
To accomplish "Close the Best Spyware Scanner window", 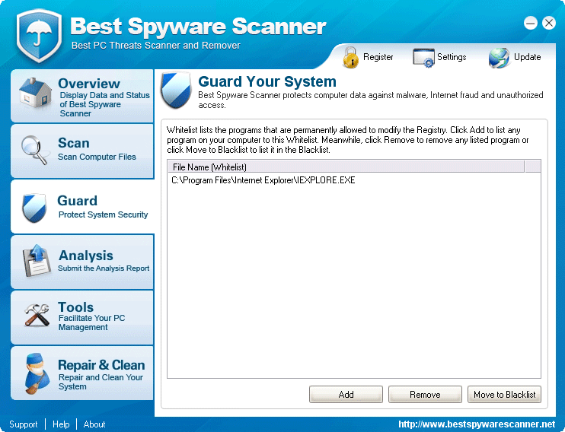I will [549, 24].
